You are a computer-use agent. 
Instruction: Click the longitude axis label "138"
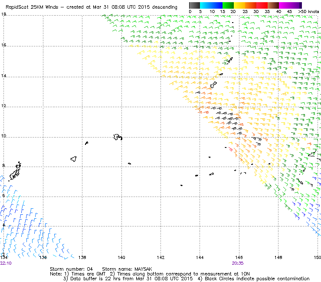(82, 257)
